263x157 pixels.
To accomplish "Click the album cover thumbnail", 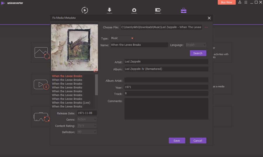I will pos(75,48).
